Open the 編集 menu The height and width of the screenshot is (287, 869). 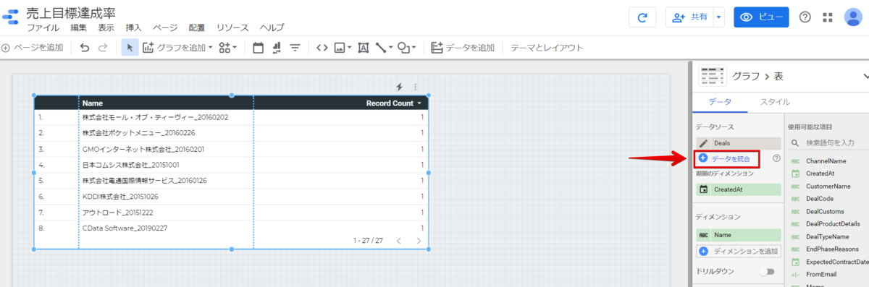click(x=78, y=28)
